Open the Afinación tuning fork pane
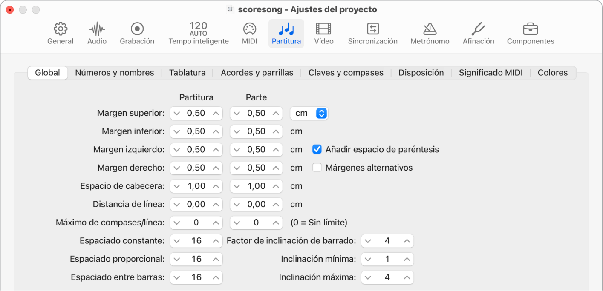 pos(478,34)
